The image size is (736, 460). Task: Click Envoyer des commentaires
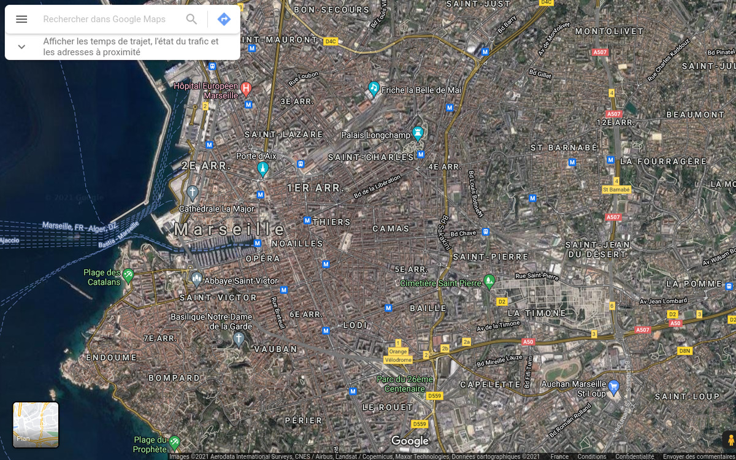[x=696, y=456]
